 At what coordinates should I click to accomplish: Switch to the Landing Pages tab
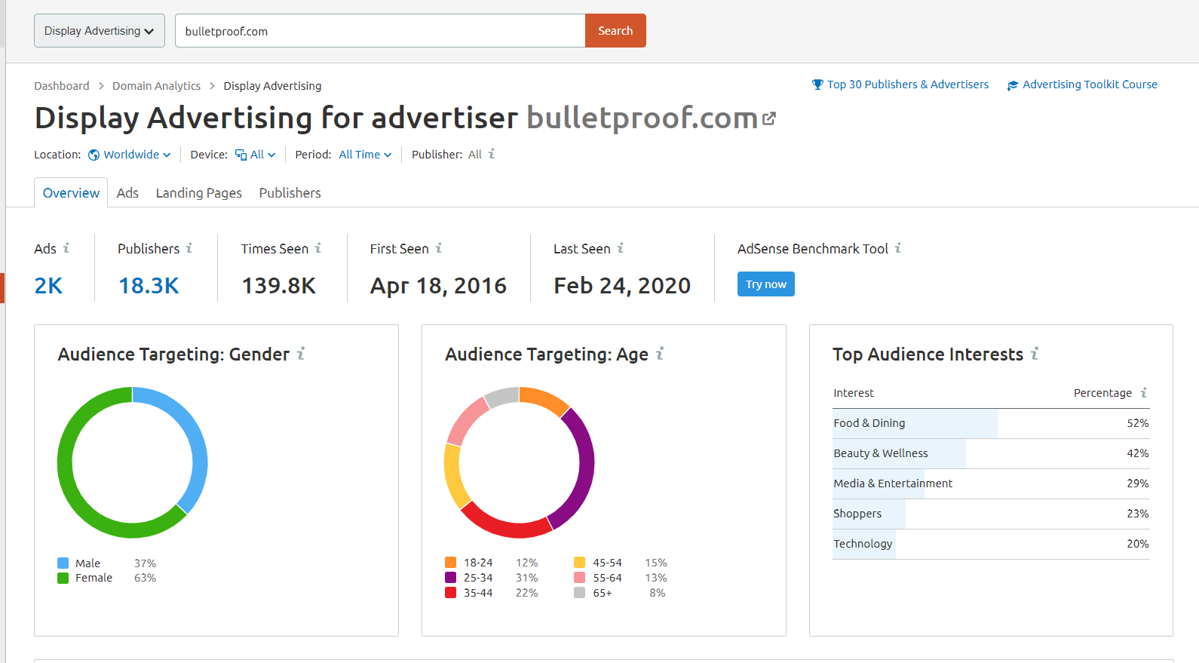tap(199, 193)
